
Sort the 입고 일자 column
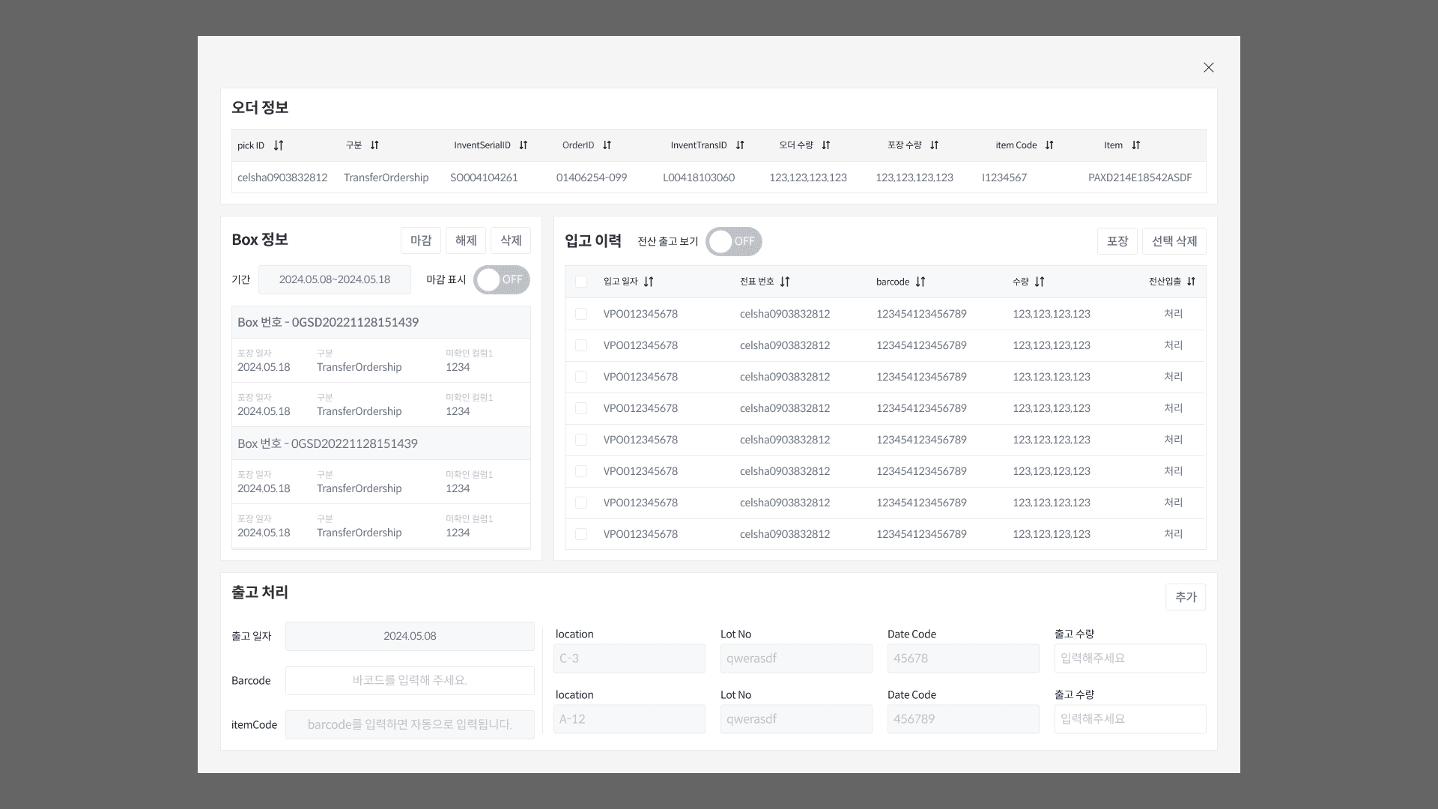pos(649,282)
